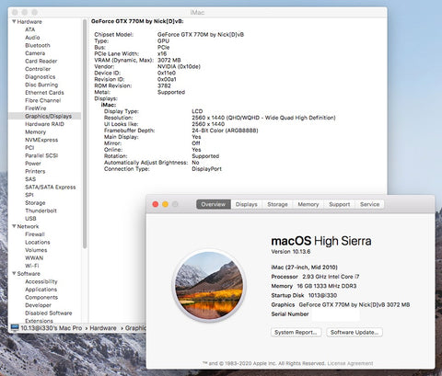
Task: Select Applications under Software
Action: pos(41,290)
